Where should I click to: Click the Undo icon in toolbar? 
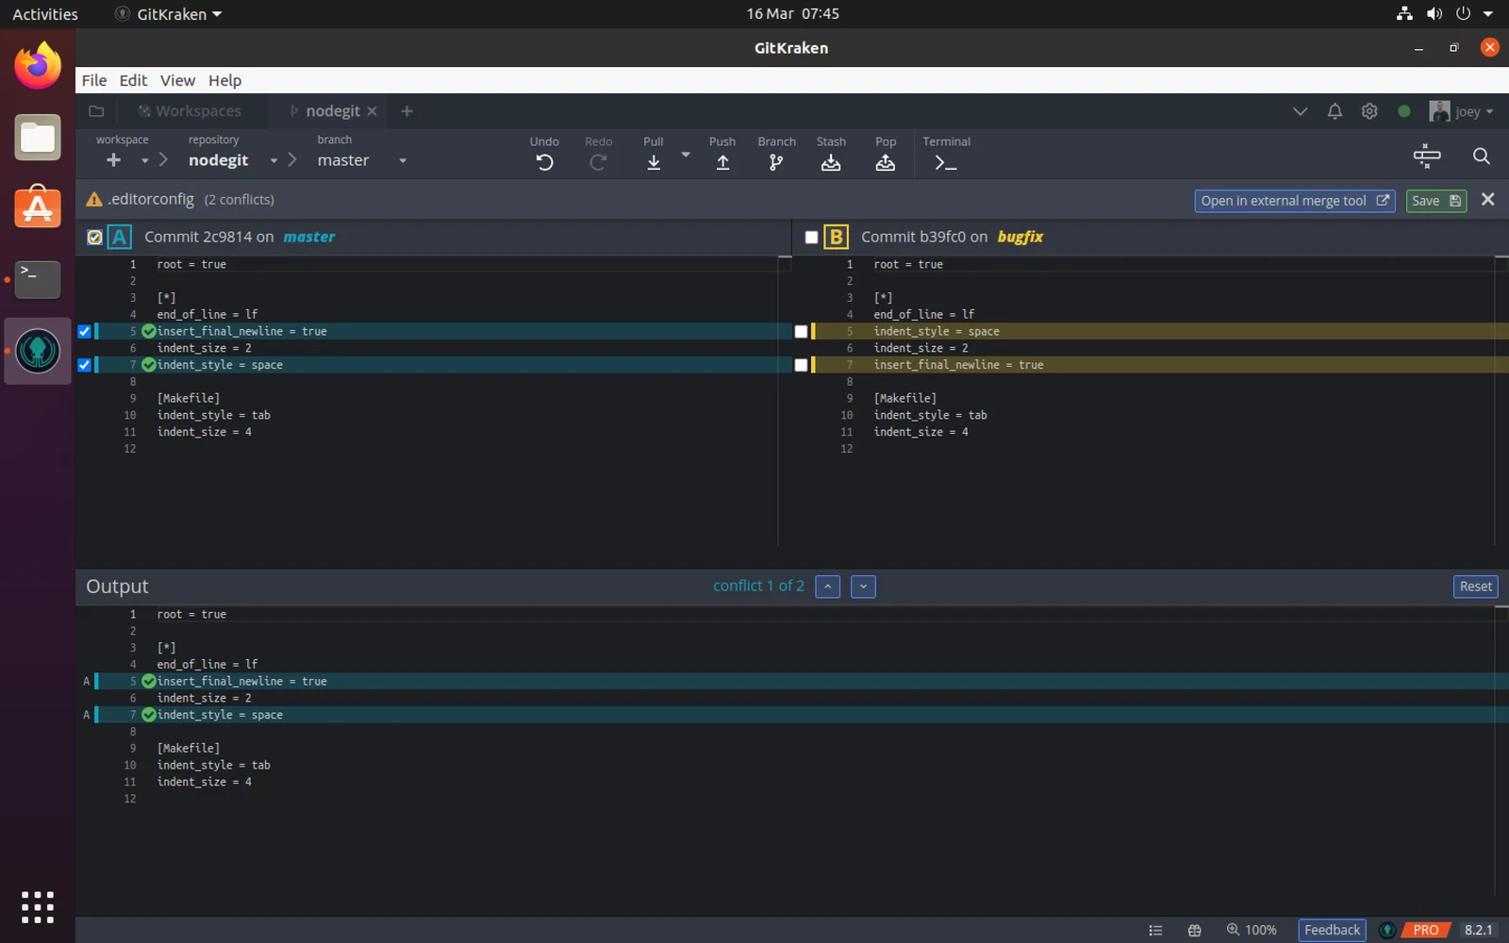pos(544,162)
